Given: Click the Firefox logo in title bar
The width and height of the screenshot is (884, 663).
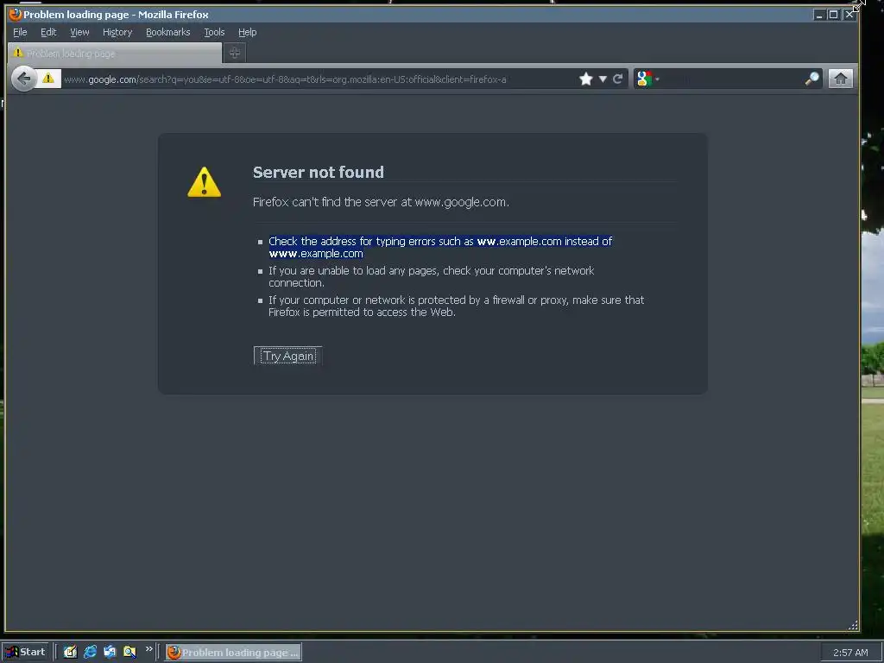Looking at the screenshot, I should tap(16, 14).
